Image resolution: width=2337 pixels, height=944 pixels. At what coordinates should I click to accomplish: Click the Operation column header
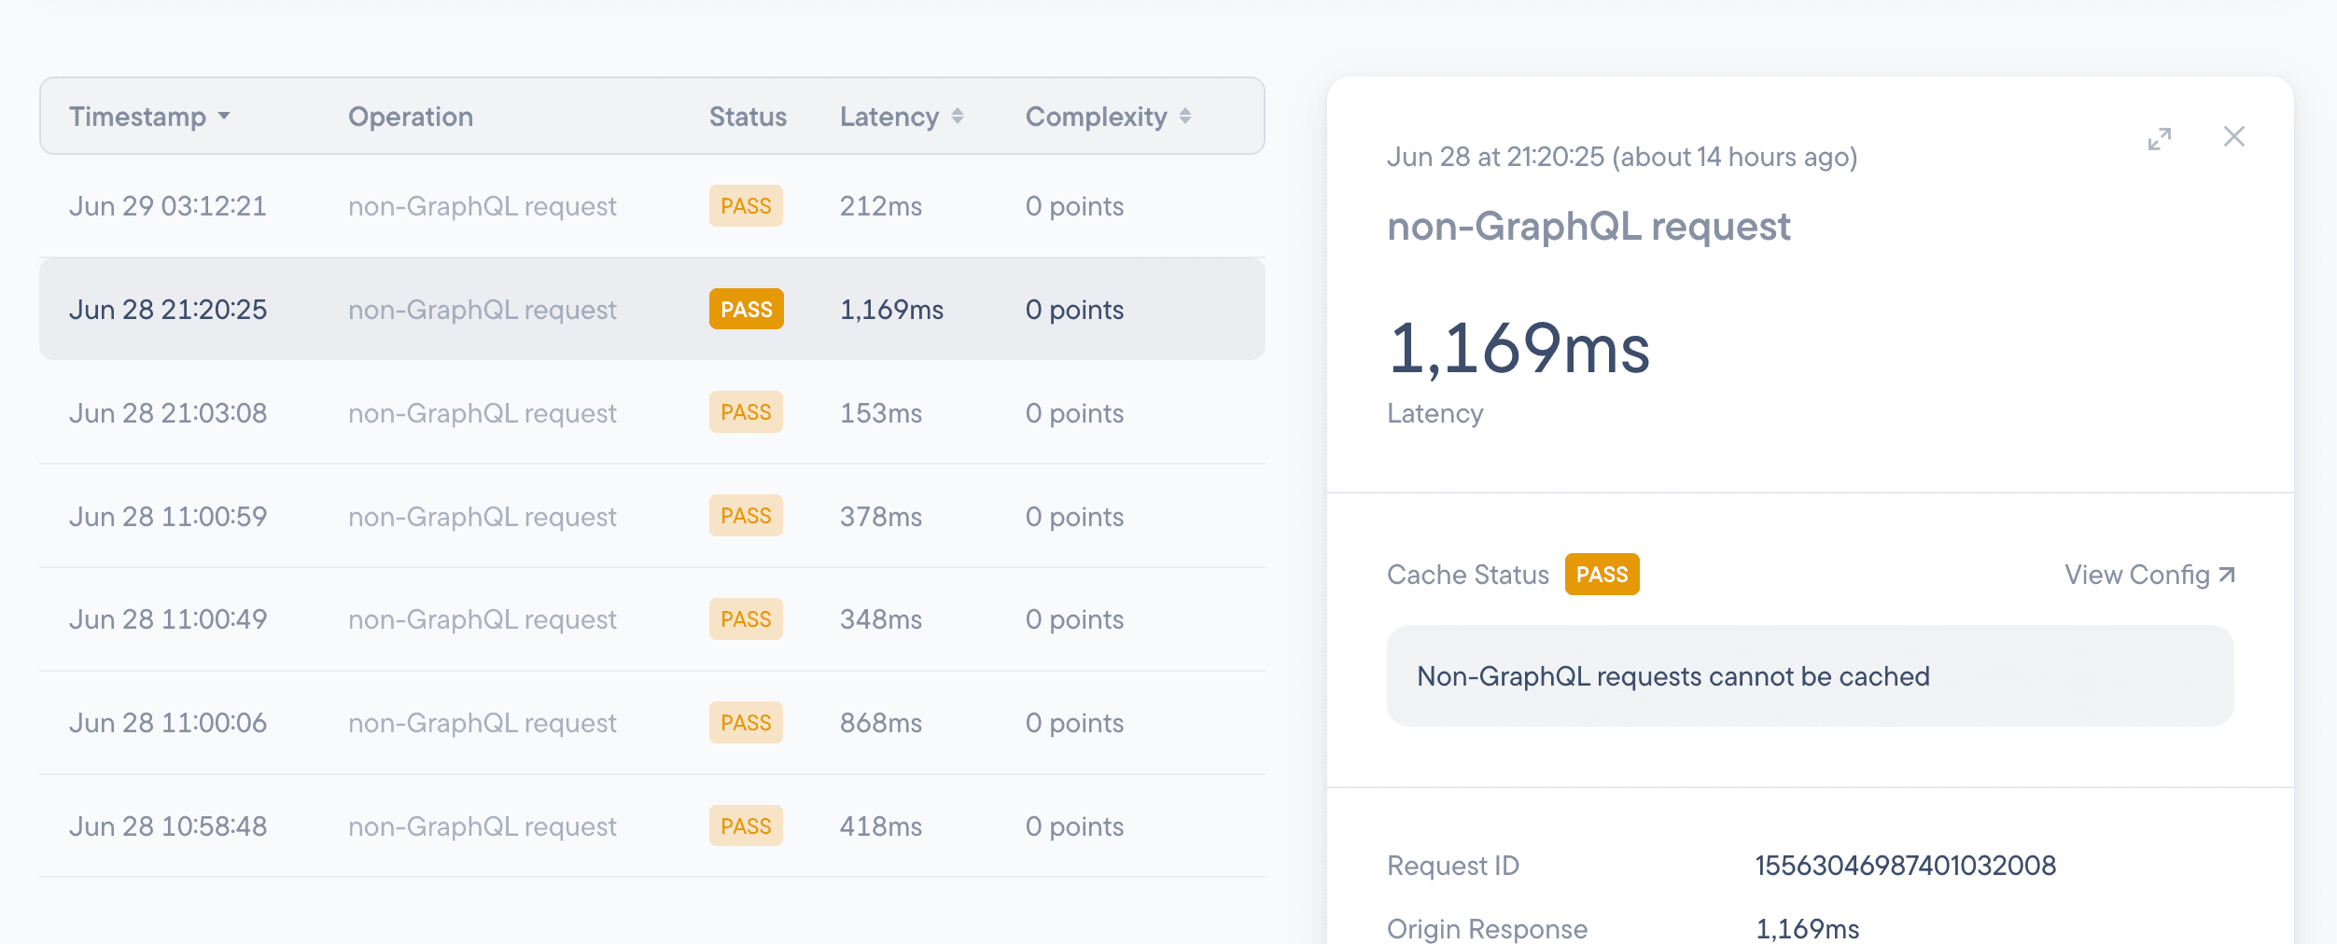click(411, 116)
